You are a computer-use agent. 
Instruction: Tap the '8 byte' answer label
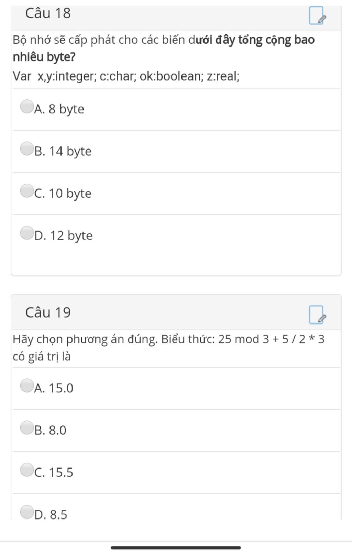(x=66, y=109)
